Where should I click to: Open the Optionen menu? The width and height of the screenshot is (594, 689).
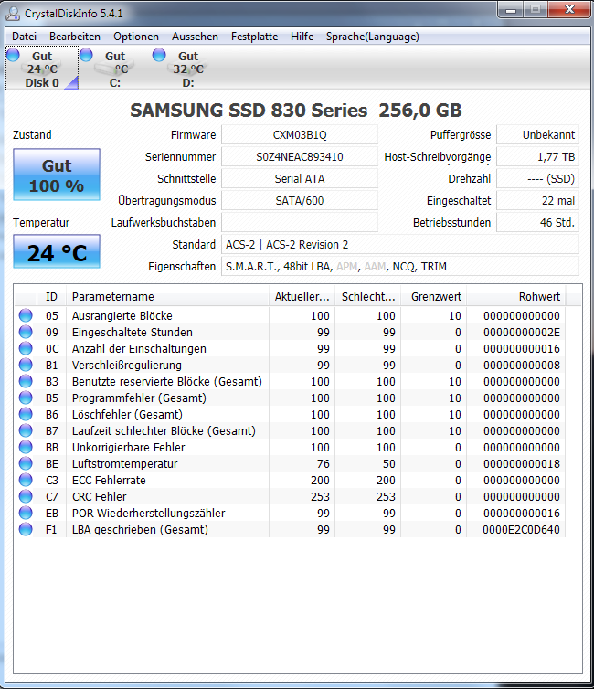point(136,37)
